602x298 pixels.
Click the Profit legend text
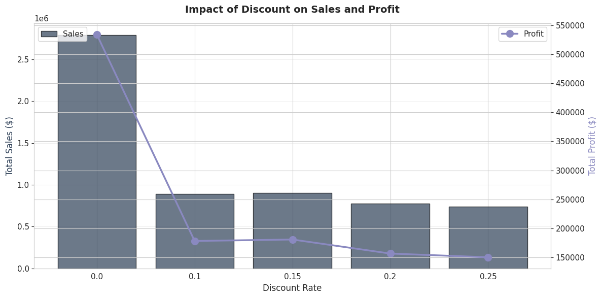(x=534, y=34)
